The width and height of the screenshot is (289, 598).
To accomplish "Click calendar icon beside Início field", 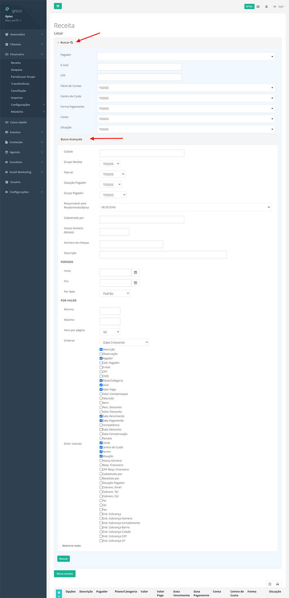I will point(136,273).
